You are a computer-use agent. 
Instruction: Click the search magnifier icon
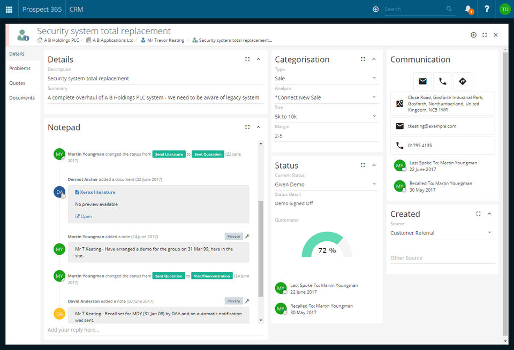tap(449, 9)
